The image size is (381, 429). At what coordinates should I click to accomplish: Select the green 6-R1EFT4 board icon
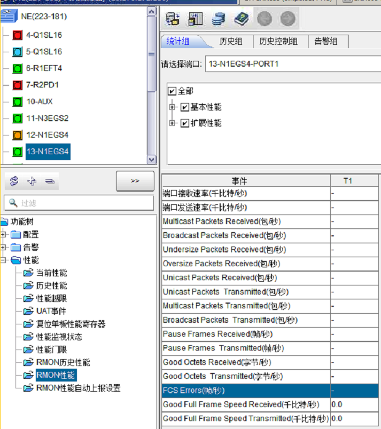pyautogui.click(x=17, y=68)
